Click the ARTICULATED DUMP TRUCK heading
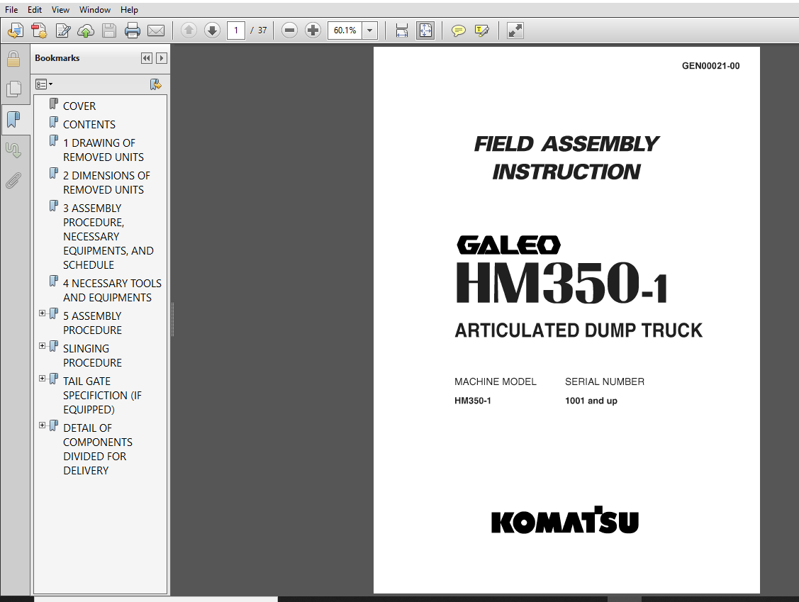This screenshot has height=602, width=799. pos(579,330)
